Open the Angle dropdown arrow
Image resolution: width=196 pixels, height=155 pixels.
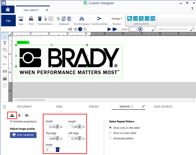click(x=58, y=149)
